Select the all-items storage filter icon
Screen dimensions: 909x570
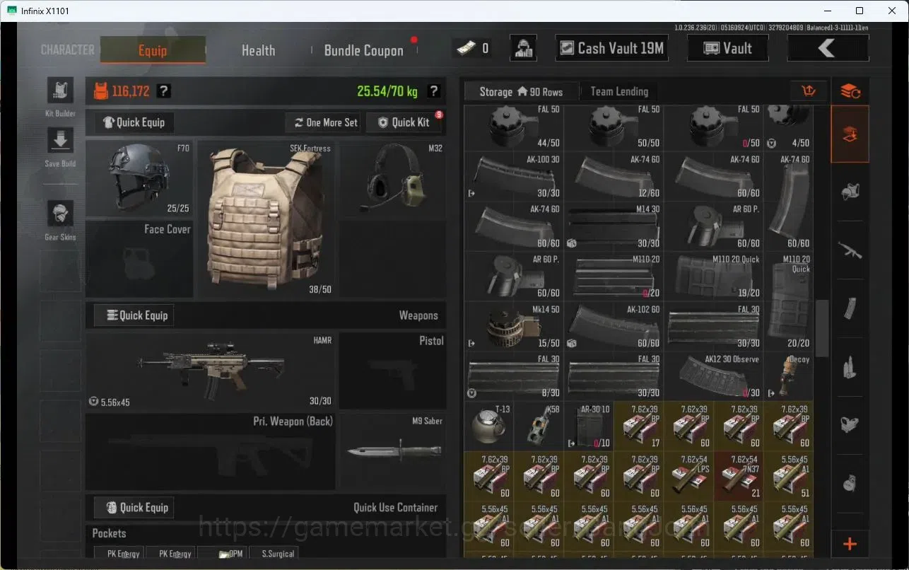pyautogui.click(x=850, y=134)
